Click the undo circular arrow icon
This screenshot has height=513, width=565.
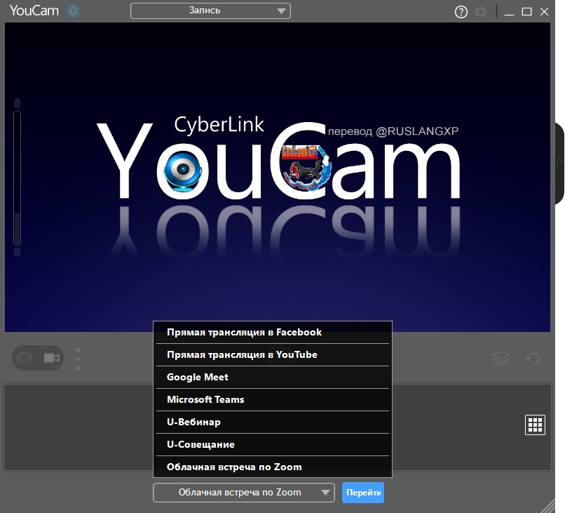[x=533, y=359]
